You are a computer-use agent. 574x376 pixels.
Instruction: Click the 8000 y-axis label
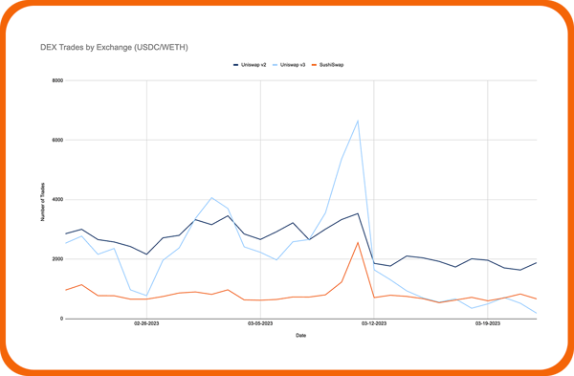(57, 80)
